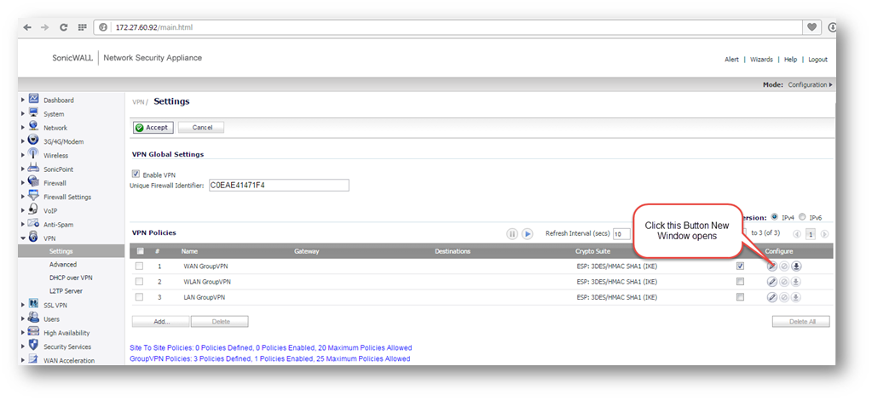This screenshot has height=401, width=872.
Task: Open the Wizards link in header
Action: (x=761, y=60)
